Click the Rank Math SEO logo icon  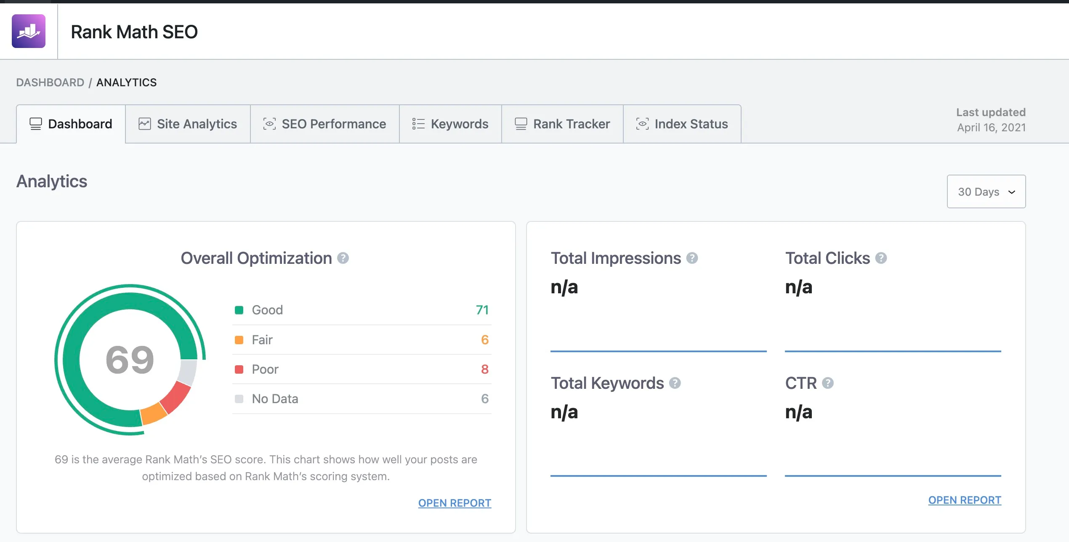point(29,31)
